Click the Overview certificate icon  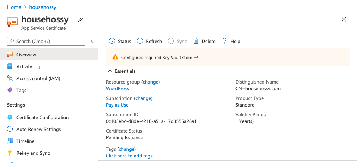[10, 55]
